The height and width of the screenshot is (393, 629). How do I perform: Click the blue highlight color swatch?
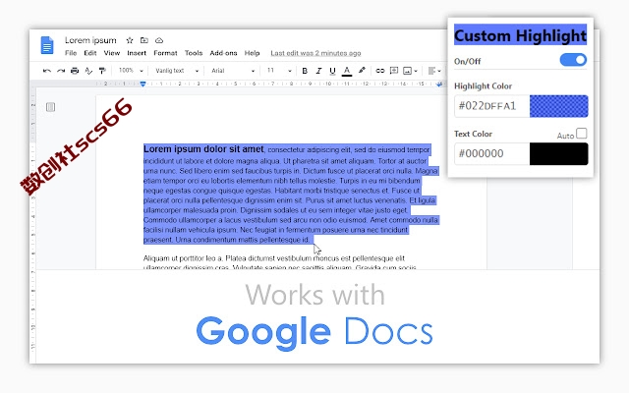(x=559, y=106)
